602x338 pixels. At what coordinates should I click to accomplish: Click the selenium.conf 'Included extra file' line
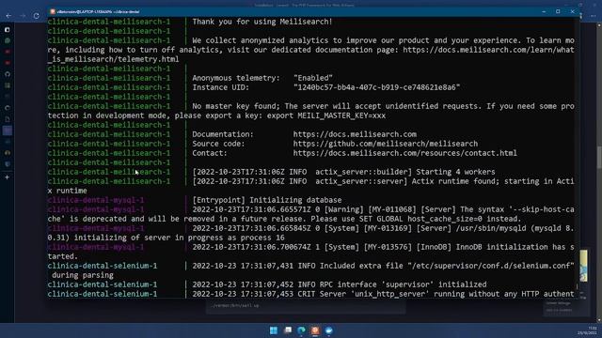click(x=383, y=266)
